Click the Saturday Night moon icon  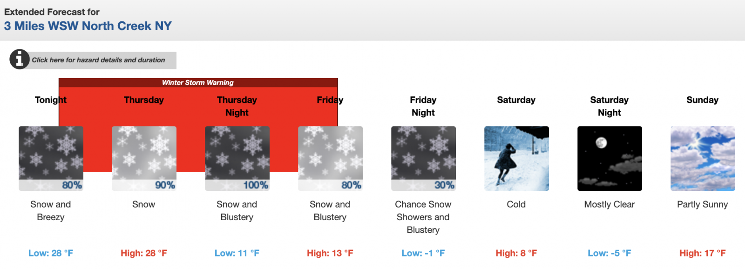point(610,158)
